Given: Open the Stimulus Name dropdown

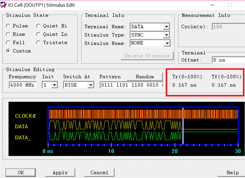Looking at the screenshot, I should (x=166, y=43).
